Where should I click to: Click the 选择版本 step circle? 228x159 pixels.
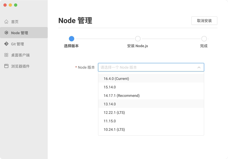tap(71, 39)
